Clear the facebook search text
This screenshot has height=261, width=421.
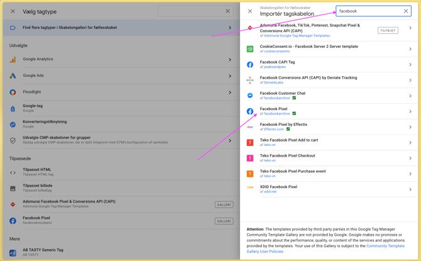pyautogui.click(x=406, y=11)
